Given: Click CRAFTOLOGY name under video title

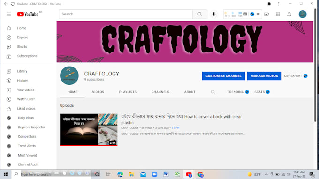Looking at the screenshot, I should click(130, 128).
